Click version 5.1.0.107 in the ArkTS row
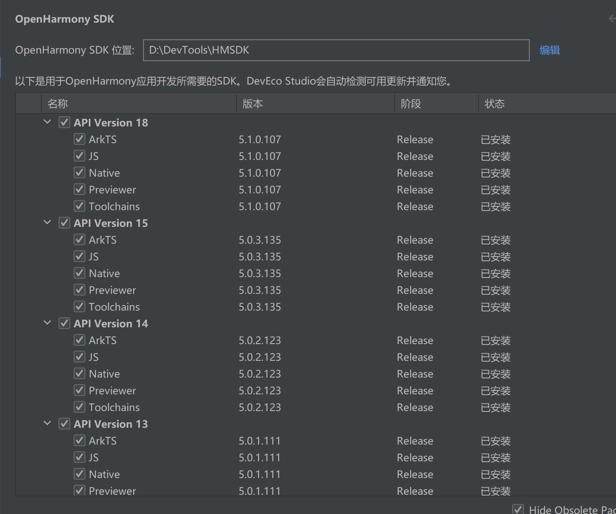 pos(260,139)
